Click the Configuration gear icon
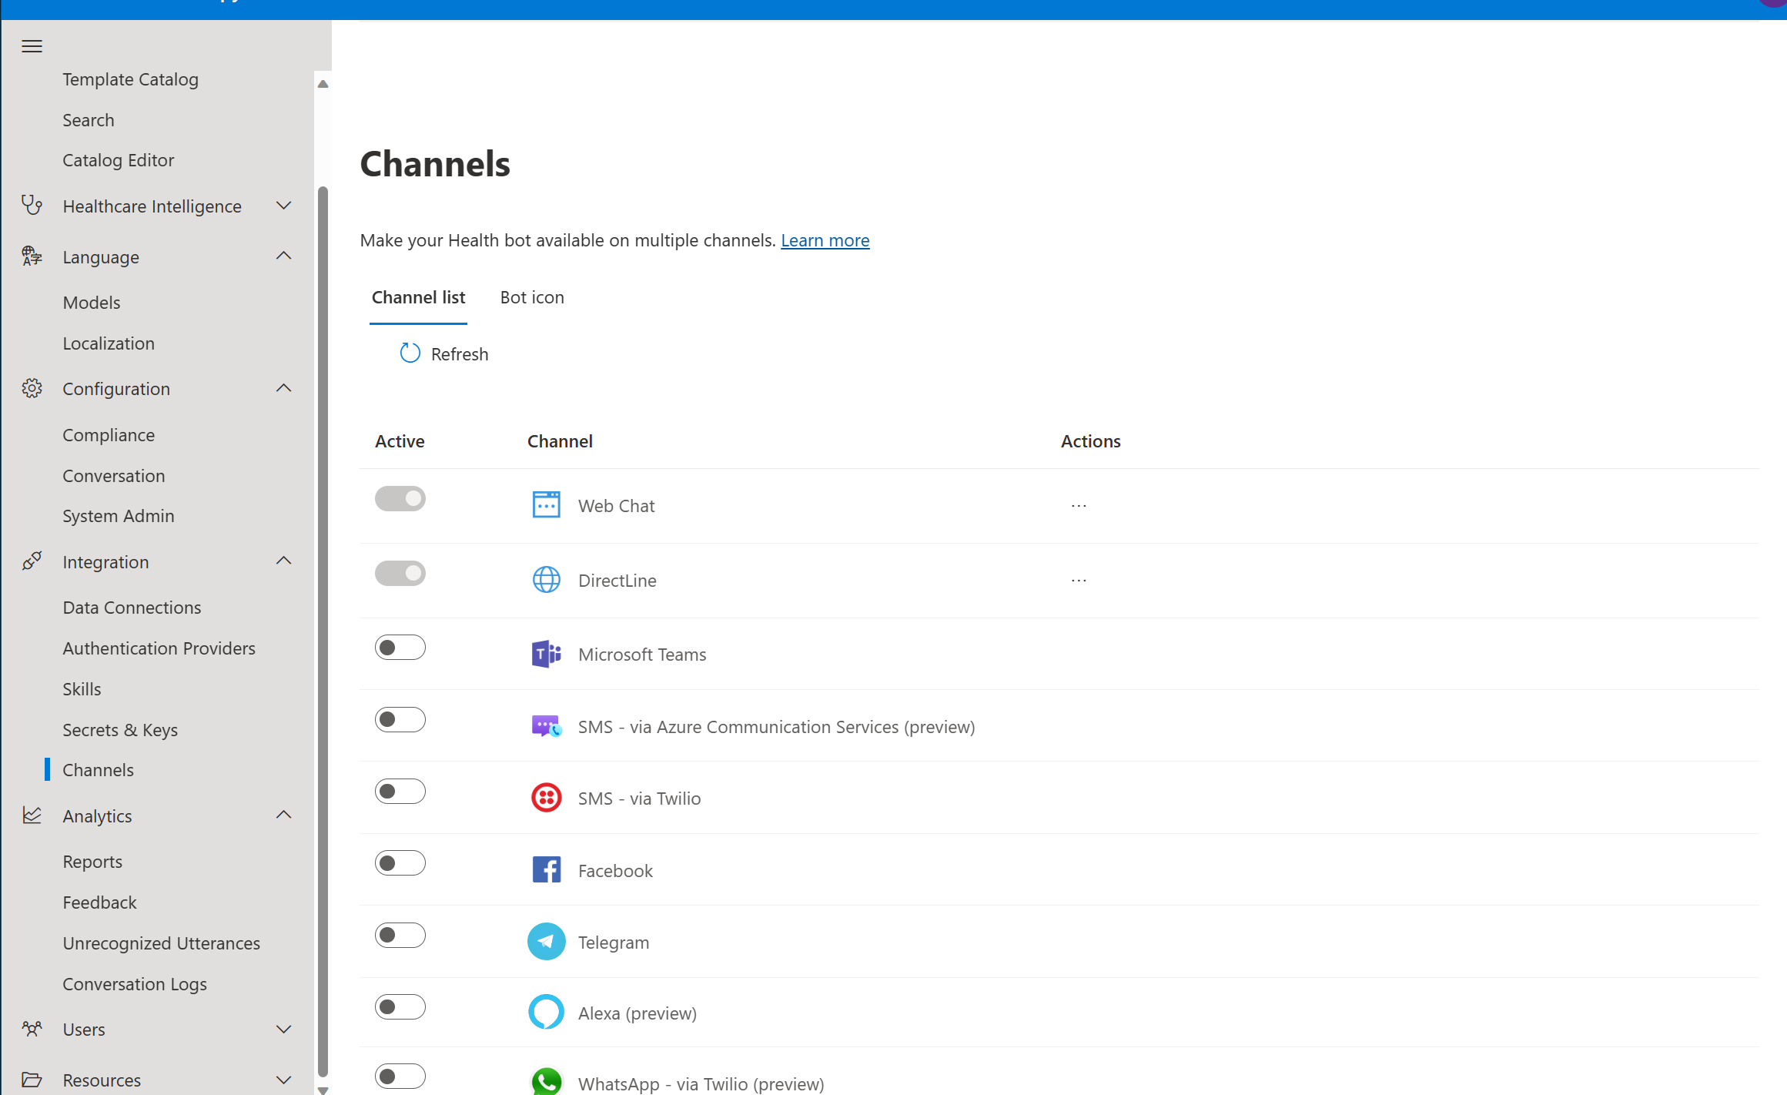Viewport: 1787px width, 1095px height. [x=32, y=388]
